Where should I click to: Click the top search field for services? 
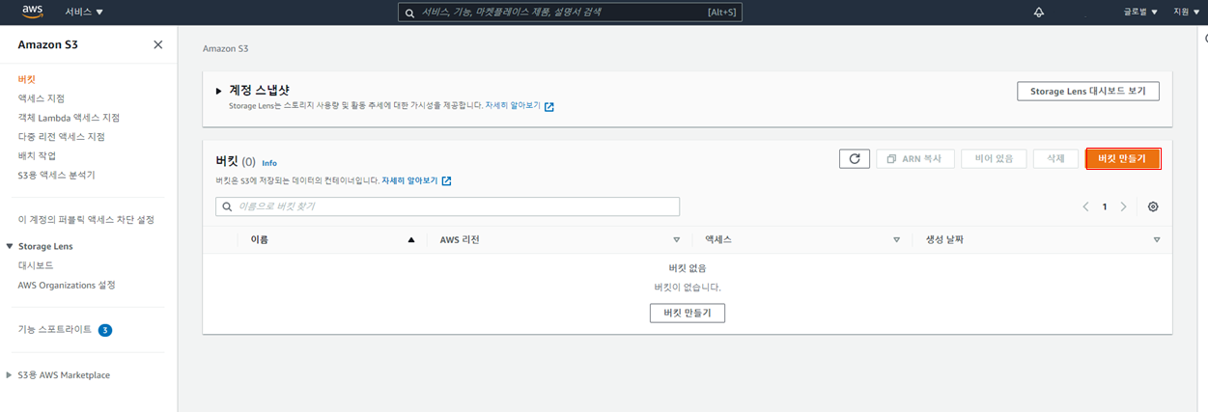coord(570,12)
